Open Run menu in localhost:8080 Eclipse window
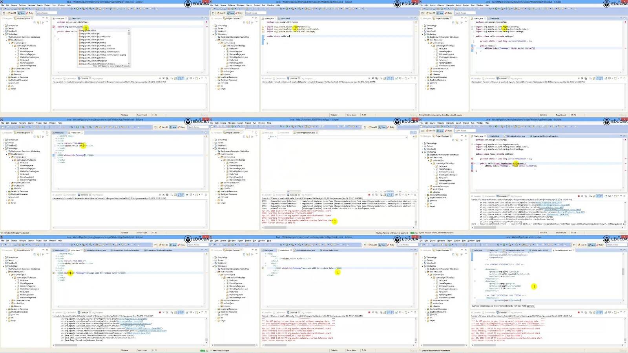Image resolution: width=628 pixels, height=353 pixels. 254,123
